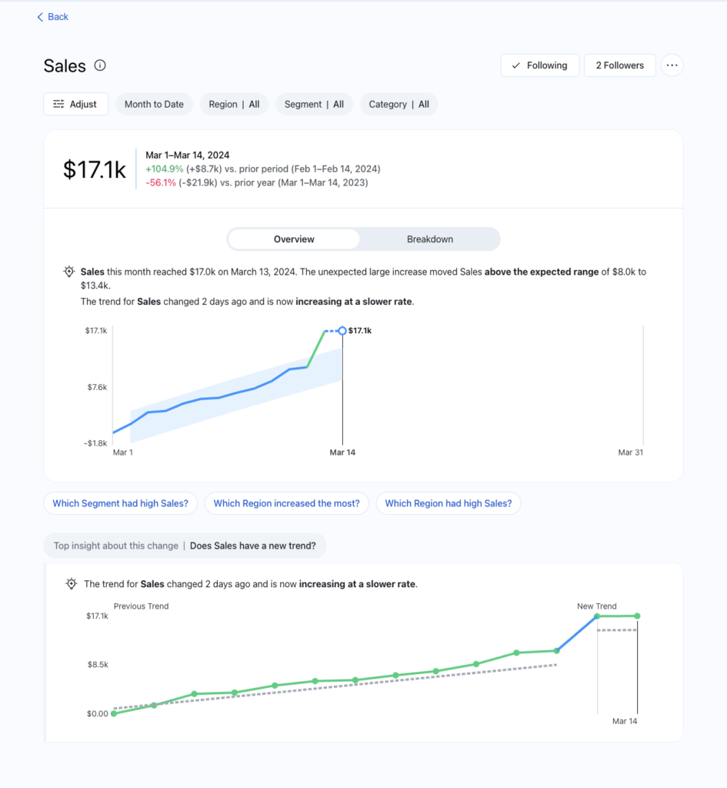Expand the Segment All filter

(x=314, y=105)
